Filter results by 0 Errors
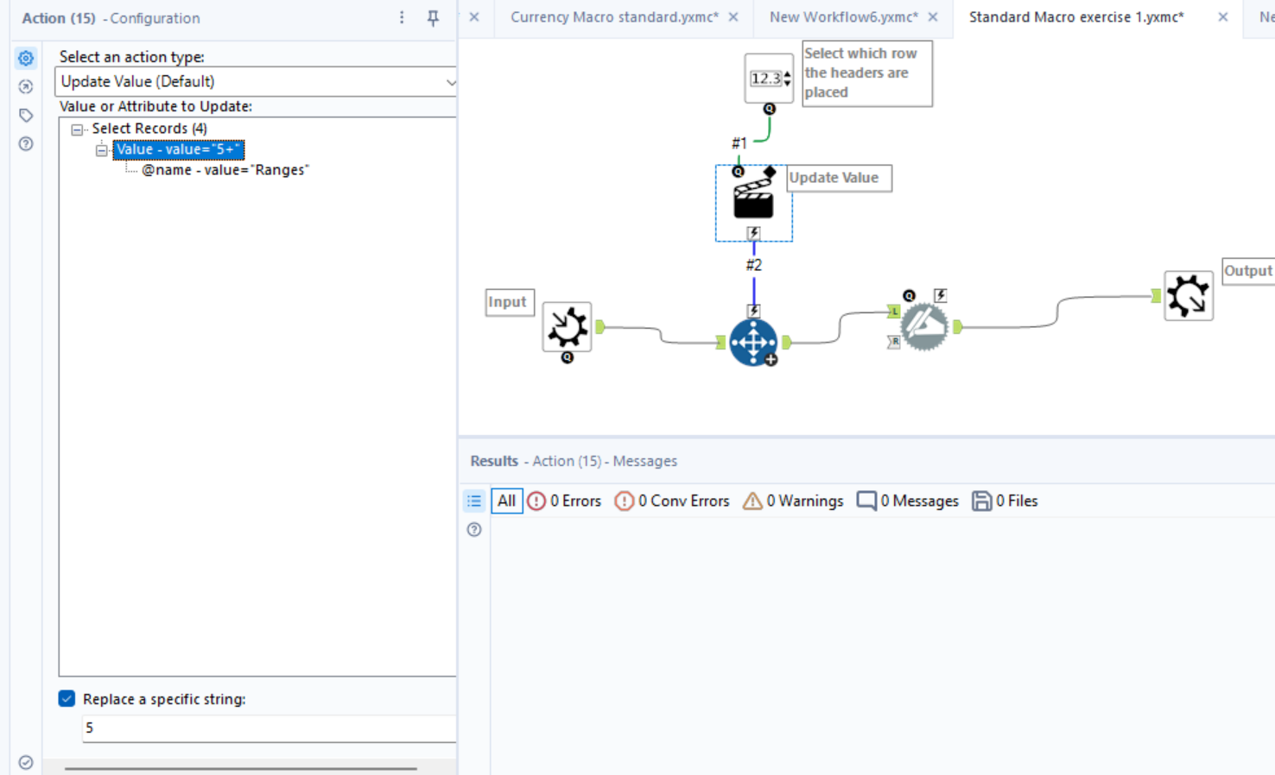This screenshot has width=1275, height=775. pos(564,501)
